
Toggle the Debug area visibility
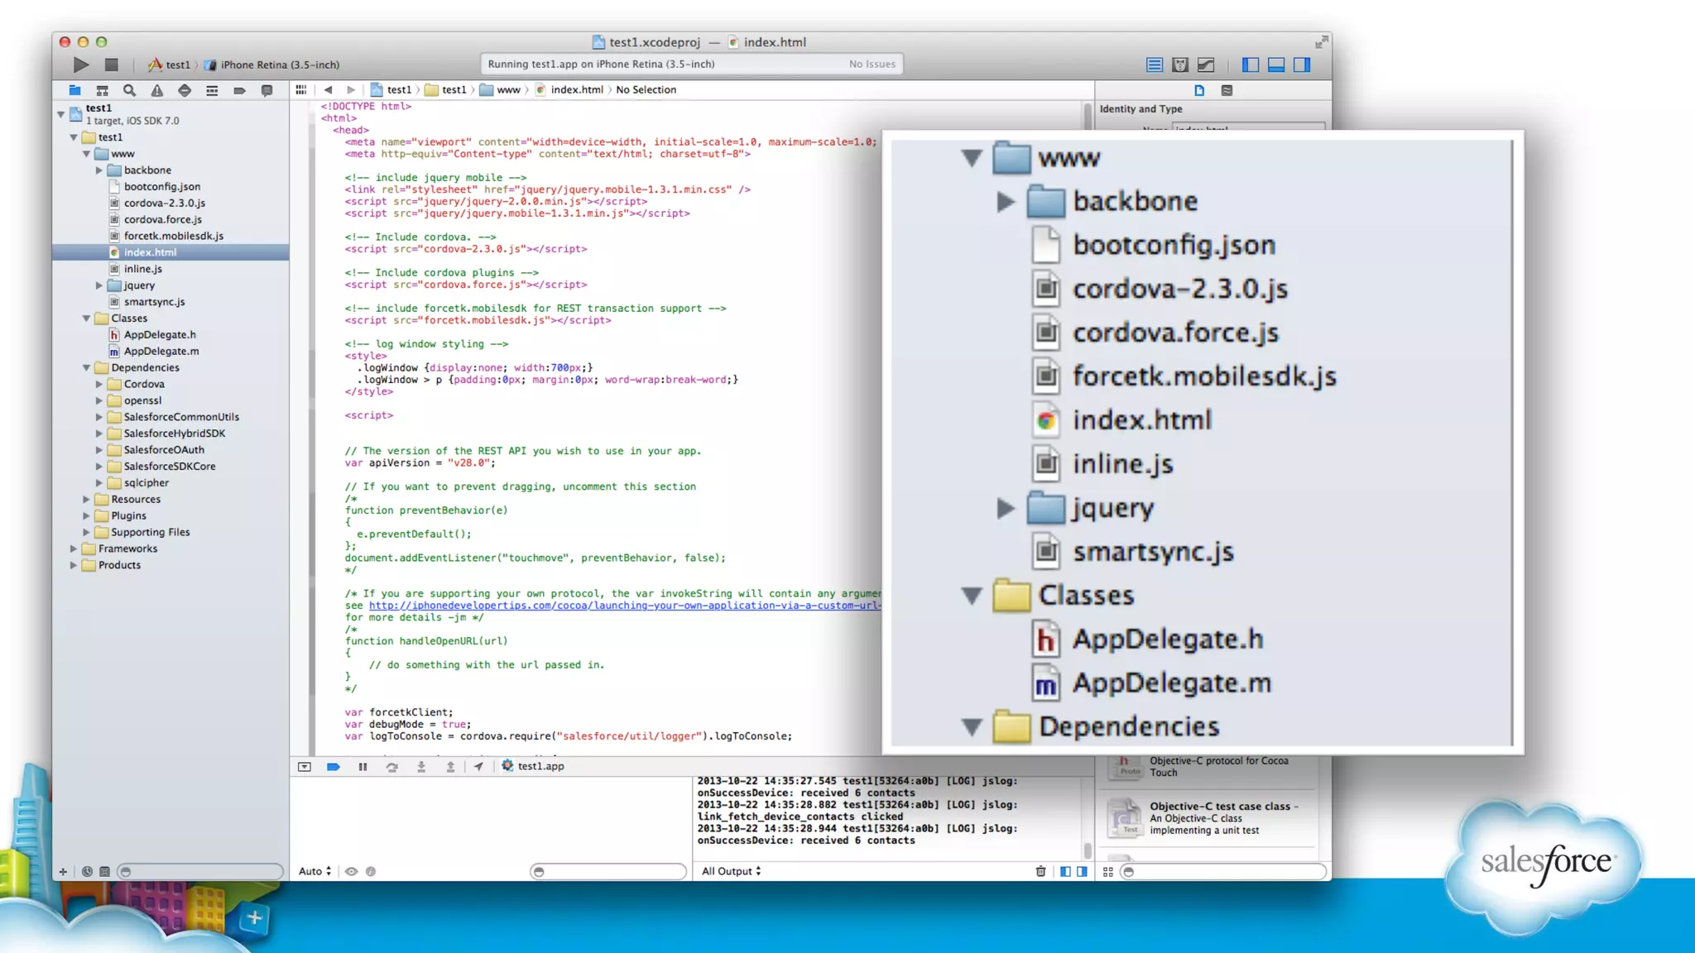point(1276,65)
